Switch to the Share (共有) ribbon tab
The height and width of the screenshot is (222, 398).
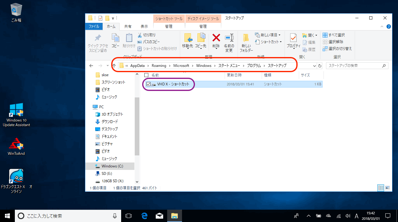[128, 27]
